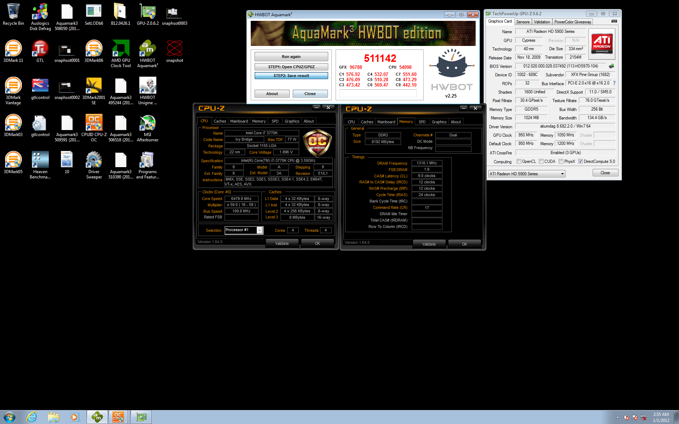Click STEP1: Open CPUZ/GPUZ button
The image size is (679, 424).
pyautogui.click(x=291, y=67)
